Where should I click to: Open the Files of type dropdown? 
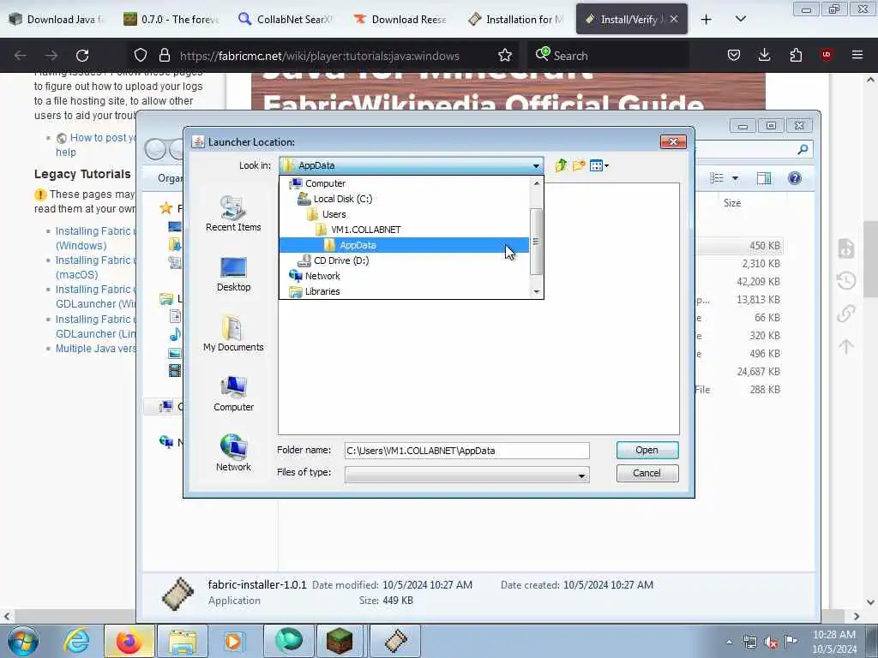pos(466,475)
